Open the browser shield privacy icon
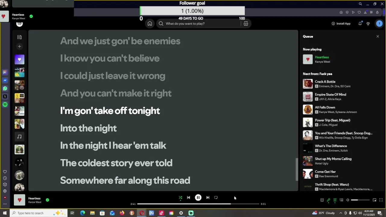This screenshot has height=217, width=386. [347, 12]
